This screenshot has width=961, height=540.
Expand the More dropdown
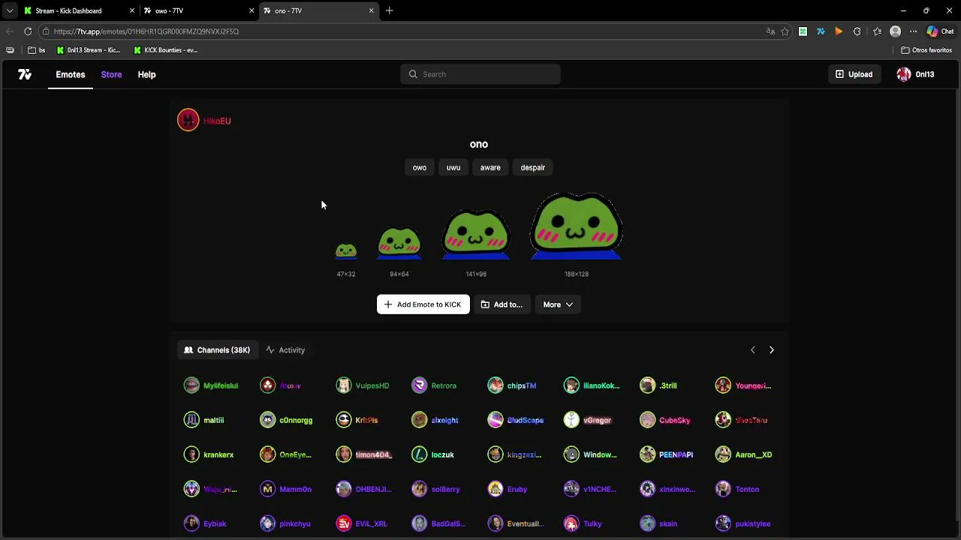point(558,304)
